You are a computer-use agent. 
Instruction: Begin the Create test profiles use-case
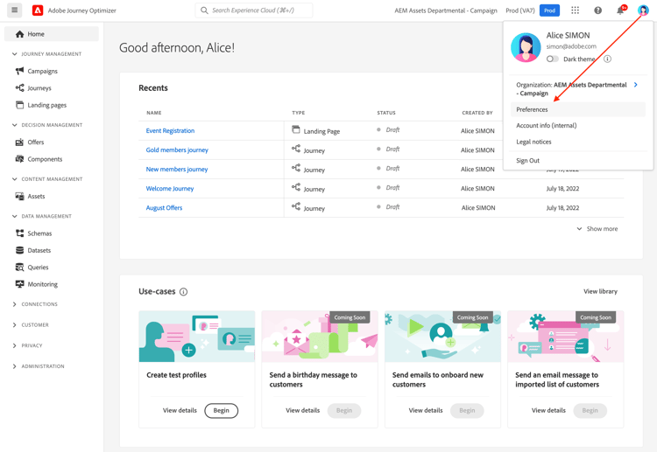(222, 411)
